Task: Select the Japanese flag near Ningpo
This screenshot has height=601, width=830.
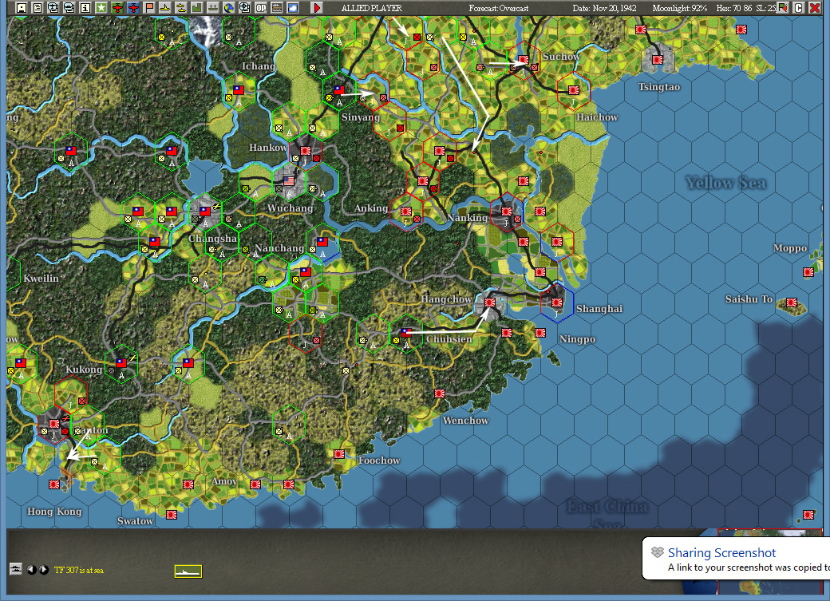Action: [540, 333]
